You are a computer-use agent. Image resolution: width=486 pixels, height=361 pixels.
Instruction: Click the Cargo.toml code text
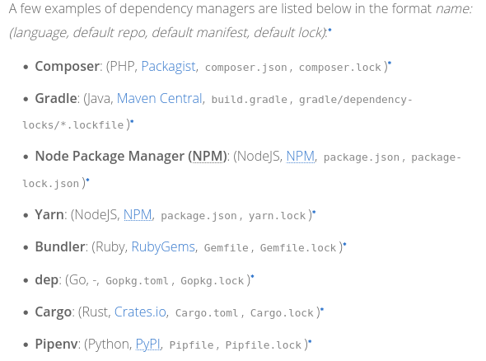pos(207,313)
